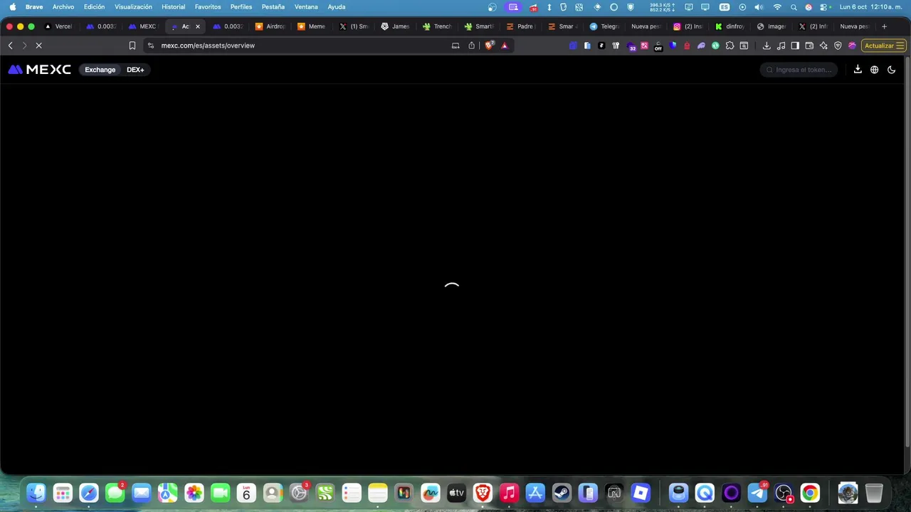Click the Actualizar update button
911x512 pixels.
(883, 46)
